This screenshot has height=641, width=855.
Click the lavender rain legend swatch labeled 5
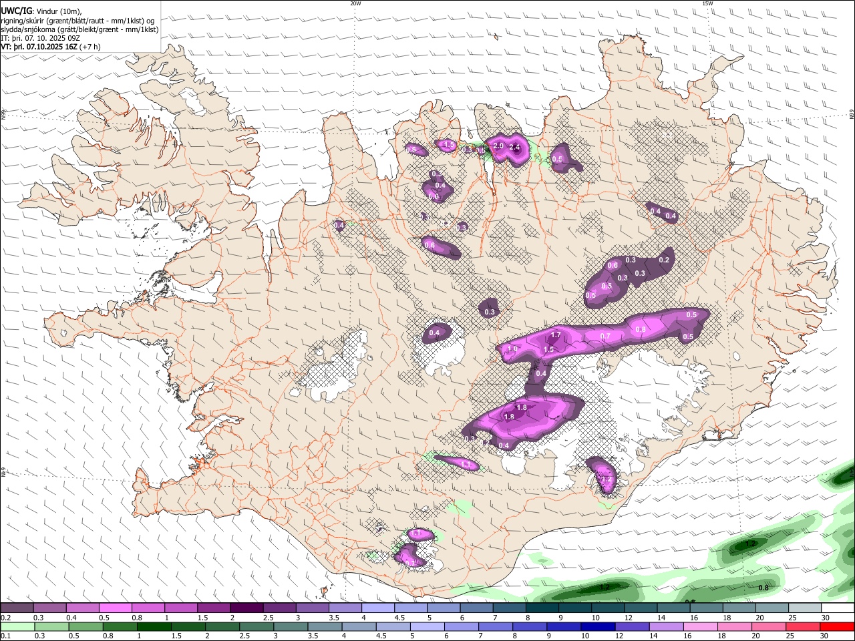pyautogui.click(x=427, y=626)
